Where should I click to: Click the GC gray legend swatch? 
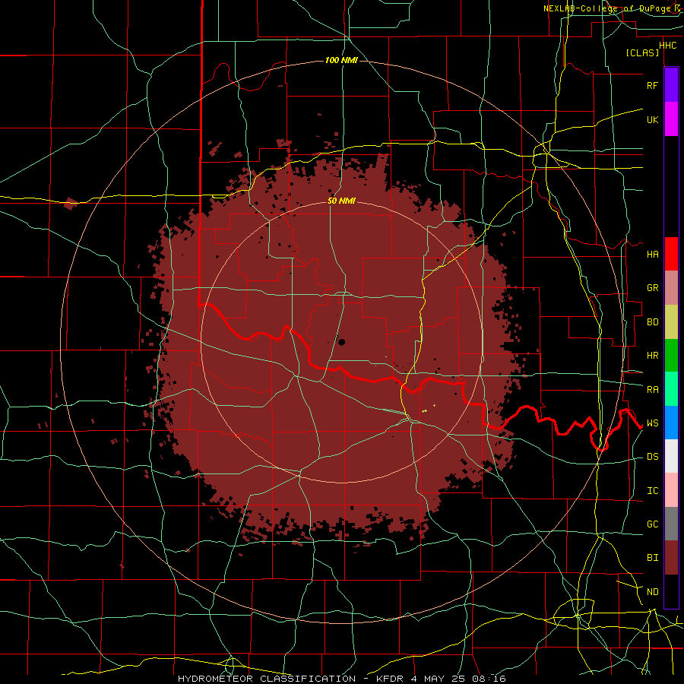pyautogui.click(x=671, y=524)
